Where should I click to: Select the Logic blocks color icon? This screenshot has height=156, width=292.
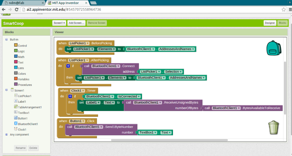(16, 51)
